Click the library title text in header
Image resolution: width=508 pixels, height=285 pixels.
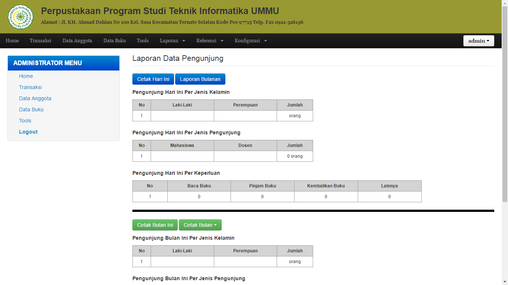pos(160,11)
